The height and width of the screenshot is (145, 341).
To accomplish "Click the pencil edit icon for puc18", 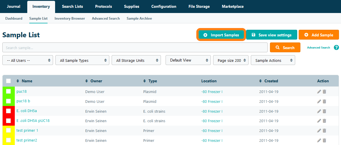I will [x=319, y=92].
